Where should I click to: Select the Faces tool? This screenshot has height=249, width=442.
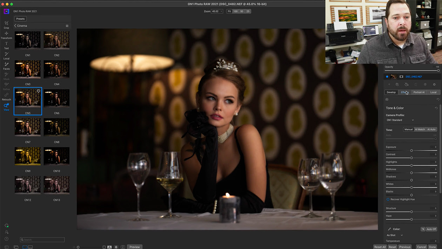[x=6, y=66]
